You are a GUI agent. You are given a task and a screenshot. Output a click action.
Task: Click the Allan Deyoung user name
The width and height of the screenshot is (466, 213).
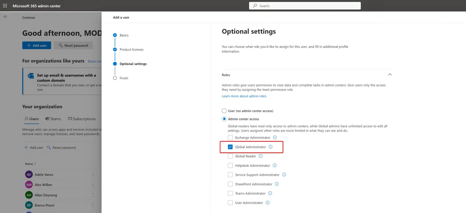(x=46, y=195)
